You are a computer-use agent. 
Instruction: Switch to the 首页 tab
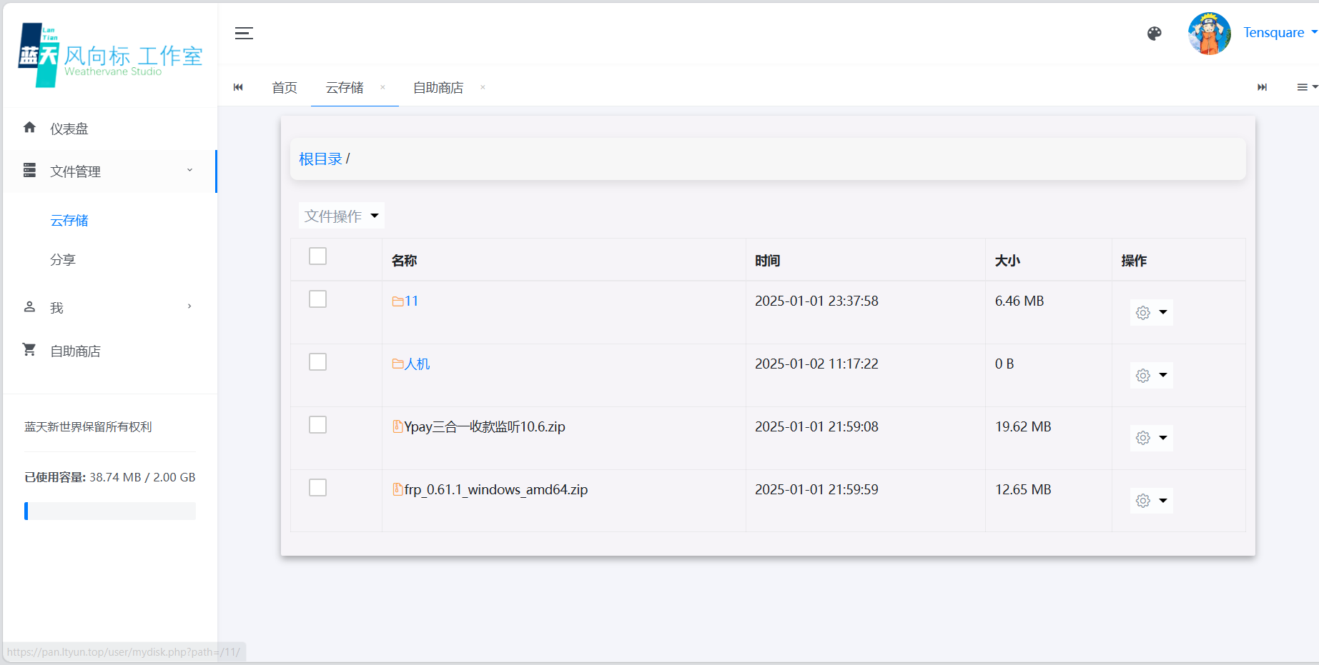[x=285, y=87]
